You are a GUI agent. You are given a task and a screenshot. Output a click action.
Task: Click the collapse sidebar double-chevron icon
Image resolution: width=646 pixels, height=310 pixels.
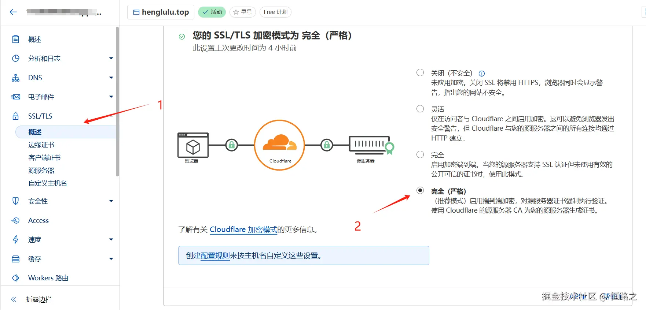tap(14, 299)
